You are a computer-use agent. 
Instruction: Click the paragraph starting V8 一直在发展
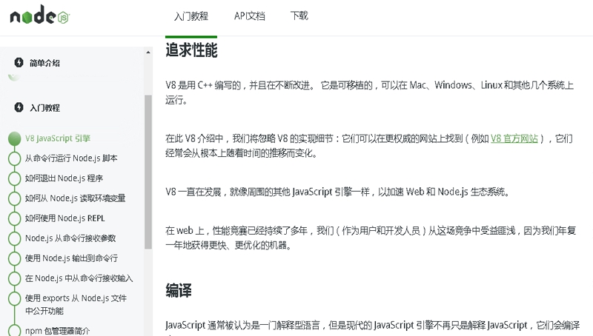(338, 192)
